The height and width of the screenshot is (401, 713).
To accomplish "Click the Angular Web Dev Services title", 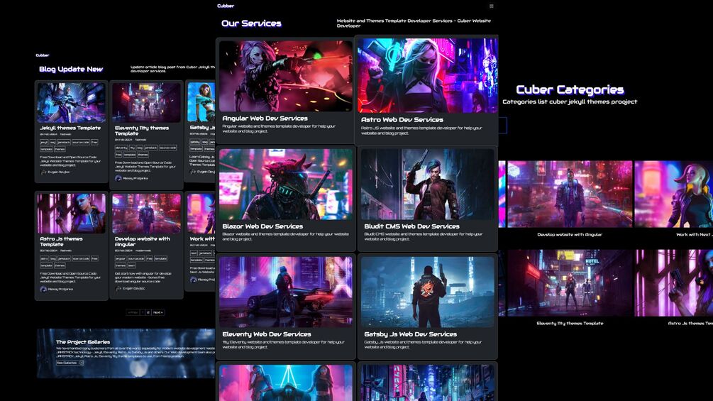I will [265, 119].
